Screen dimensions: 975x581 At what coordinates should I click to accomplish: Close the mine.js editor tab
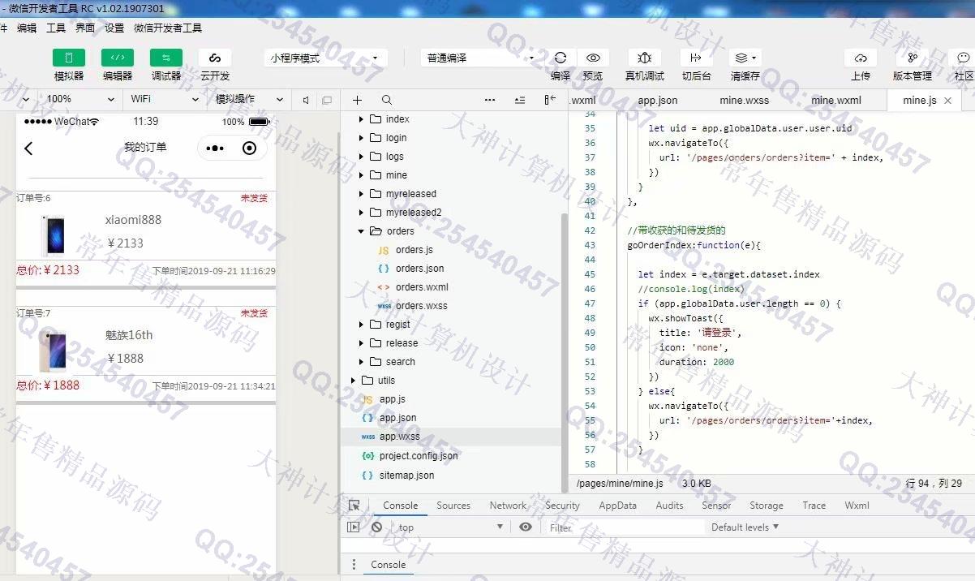tap(948, 101)
